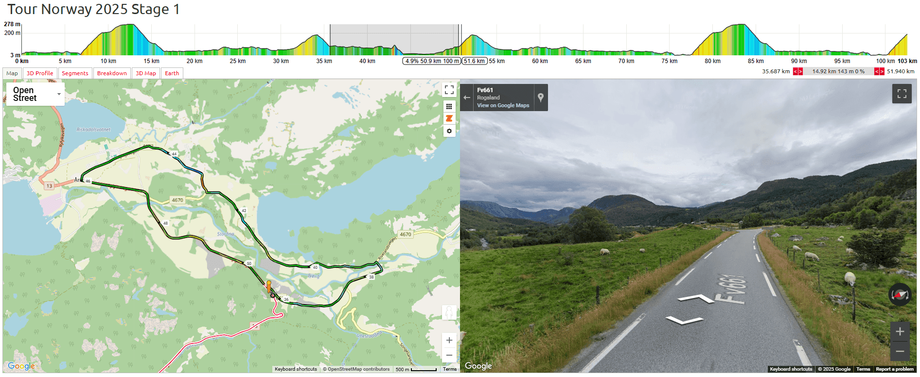Screen dimensions: 920x377
Task: Click the 51.940 km end distance value
Action: [901, 71]
